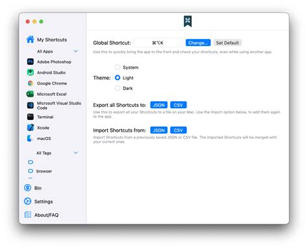Select Android Studio in sidebar
Viewport: 308px width, 249px height.
click(x=51, y=73)
